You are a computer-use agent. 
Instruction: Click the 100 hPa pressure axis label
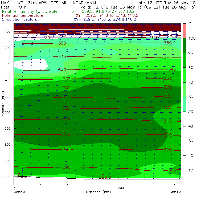pos(7,32)
